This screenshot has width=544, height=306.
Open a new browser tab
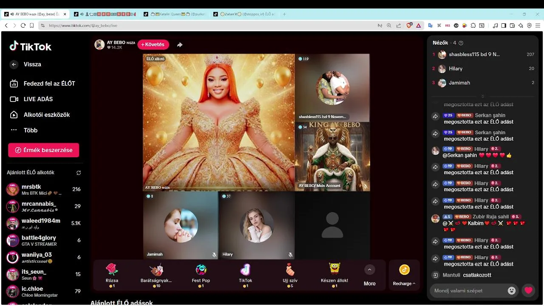pos(284,14)
